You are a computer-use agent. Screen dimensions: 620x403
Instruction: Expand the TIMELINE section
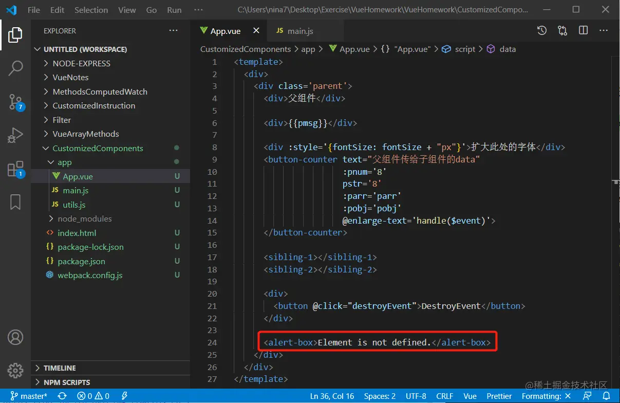click(60, 368)
